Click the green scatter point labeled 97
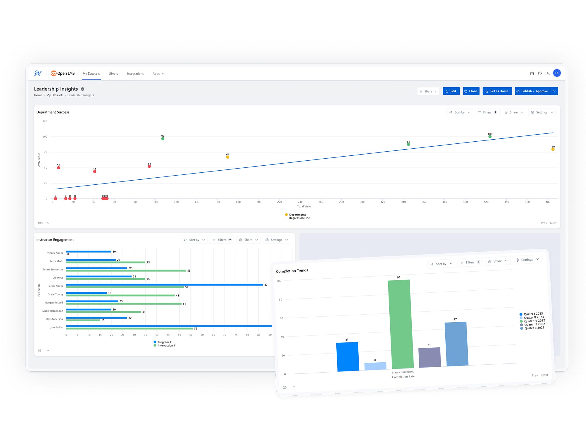586x439 pixels. click(163, 138)
